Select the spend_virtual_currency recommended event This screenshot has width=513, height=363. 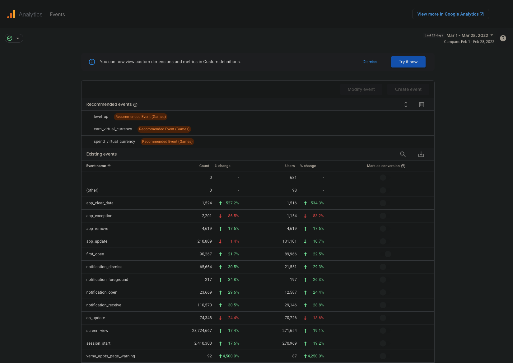114,142
